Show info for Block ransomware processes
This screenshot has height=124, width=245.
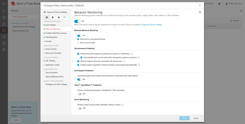click(124, 61)
